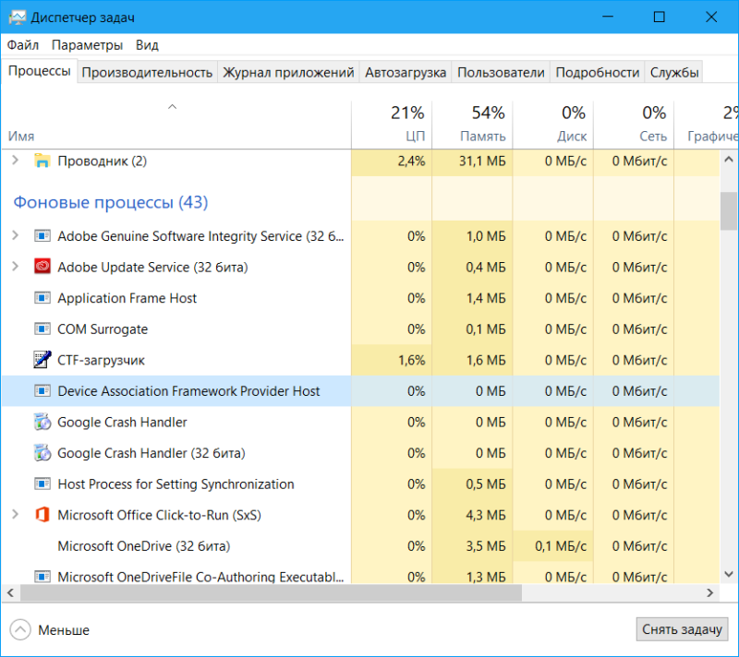Screen dimensions: 739x657
Task: Click the vertical scrollbar thumb
Action: point(729,210)
